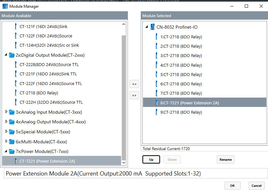Click the available-modules scrollbar thumb
This screenshot has width=268, height=190.
pos(124,98)
